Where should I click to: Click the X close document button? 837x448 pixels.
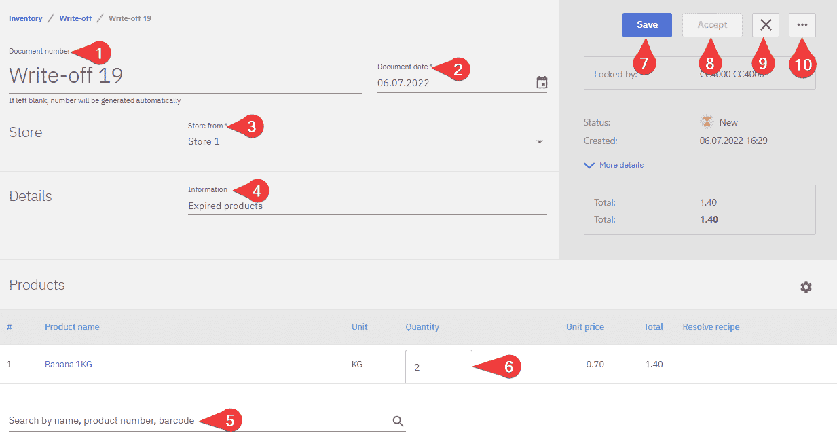[x=766, y=25]
